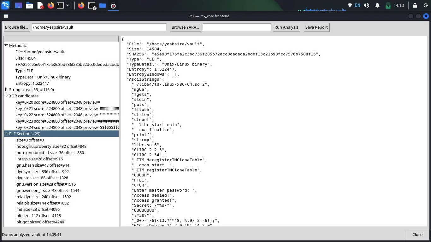
Task: Launch terminal emulator from the panel launcher
Action: 60,5
